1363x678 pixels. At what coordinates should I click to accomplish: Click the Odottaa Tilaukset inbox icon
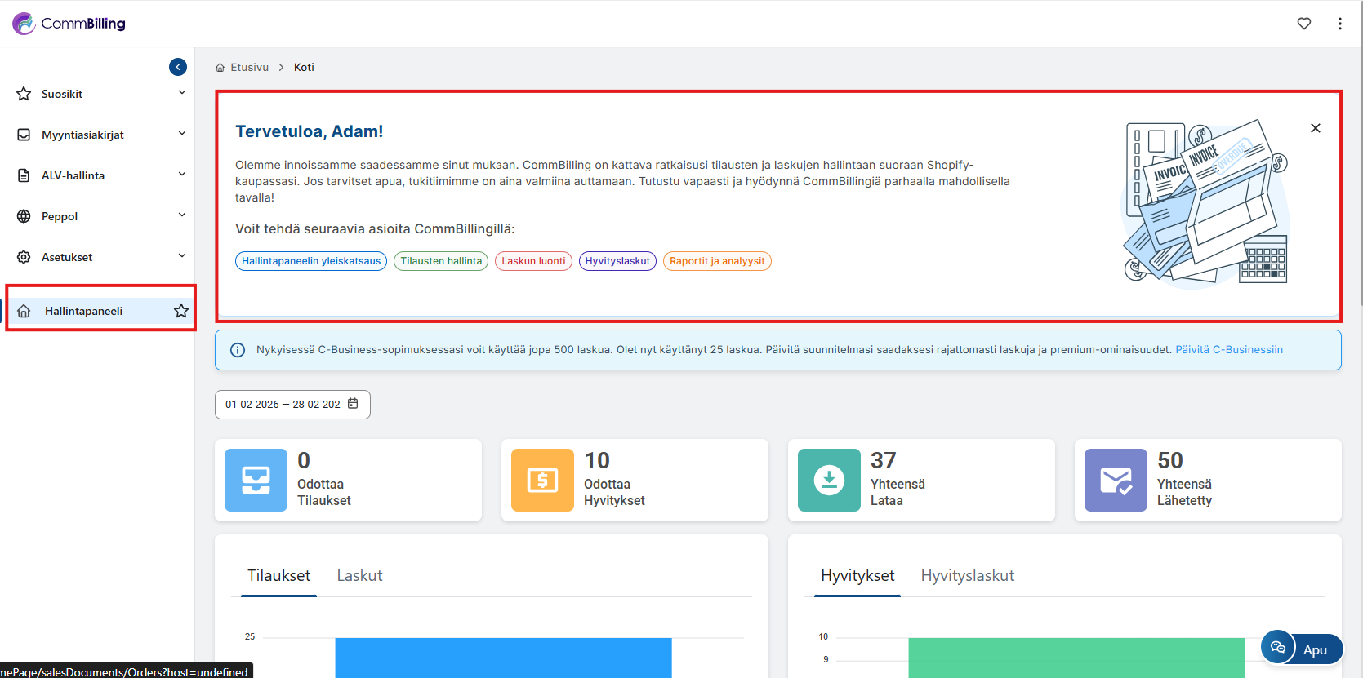pyautogui.click(x=256, y=481)
